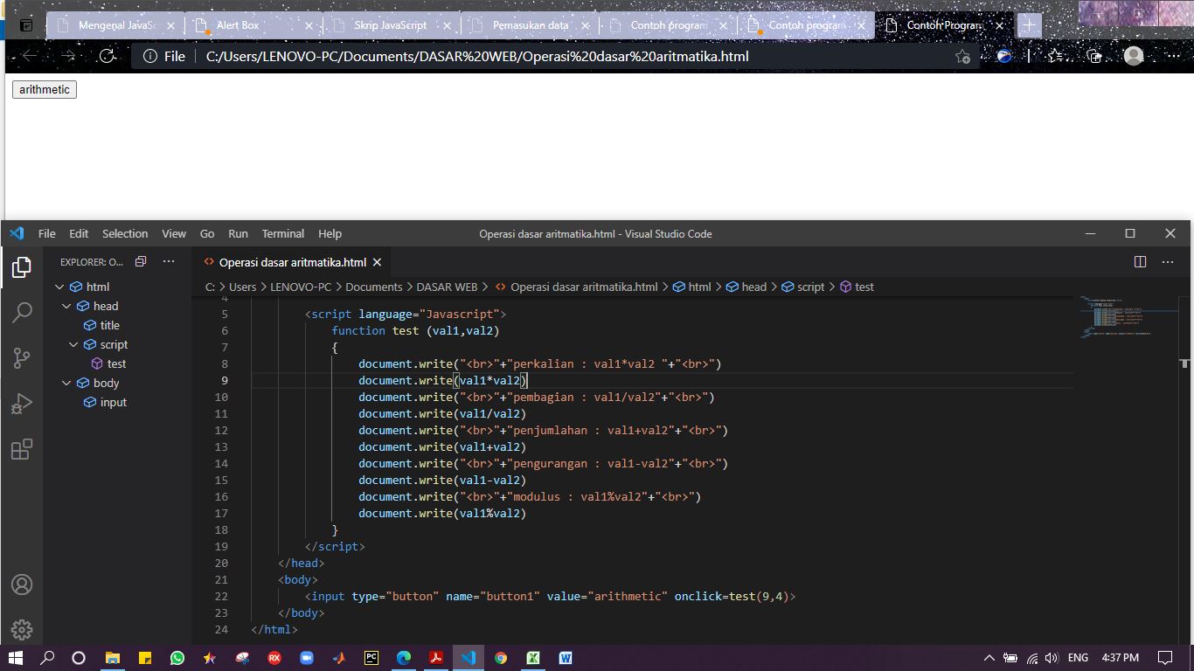1194x671 pixels.
Task: Launch Microsoft Excel from the taskbar
Action: pyautogui.click(x=533, y=658)
